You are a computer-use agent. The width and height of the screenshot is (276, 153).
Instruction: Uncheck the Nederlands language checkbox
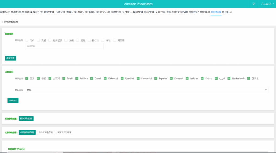229,78
